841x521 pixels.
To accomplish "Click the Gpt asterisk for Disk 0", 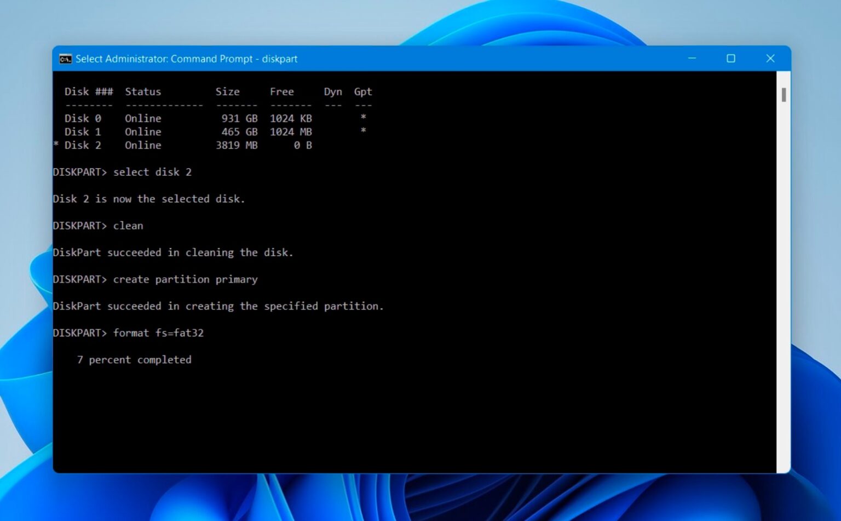I will (363, 118).
